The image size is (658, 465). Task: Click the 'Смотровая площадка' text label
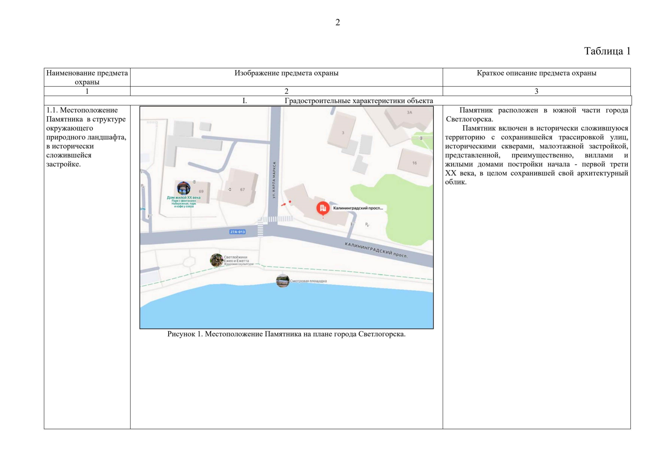click(x=308, y=281)
